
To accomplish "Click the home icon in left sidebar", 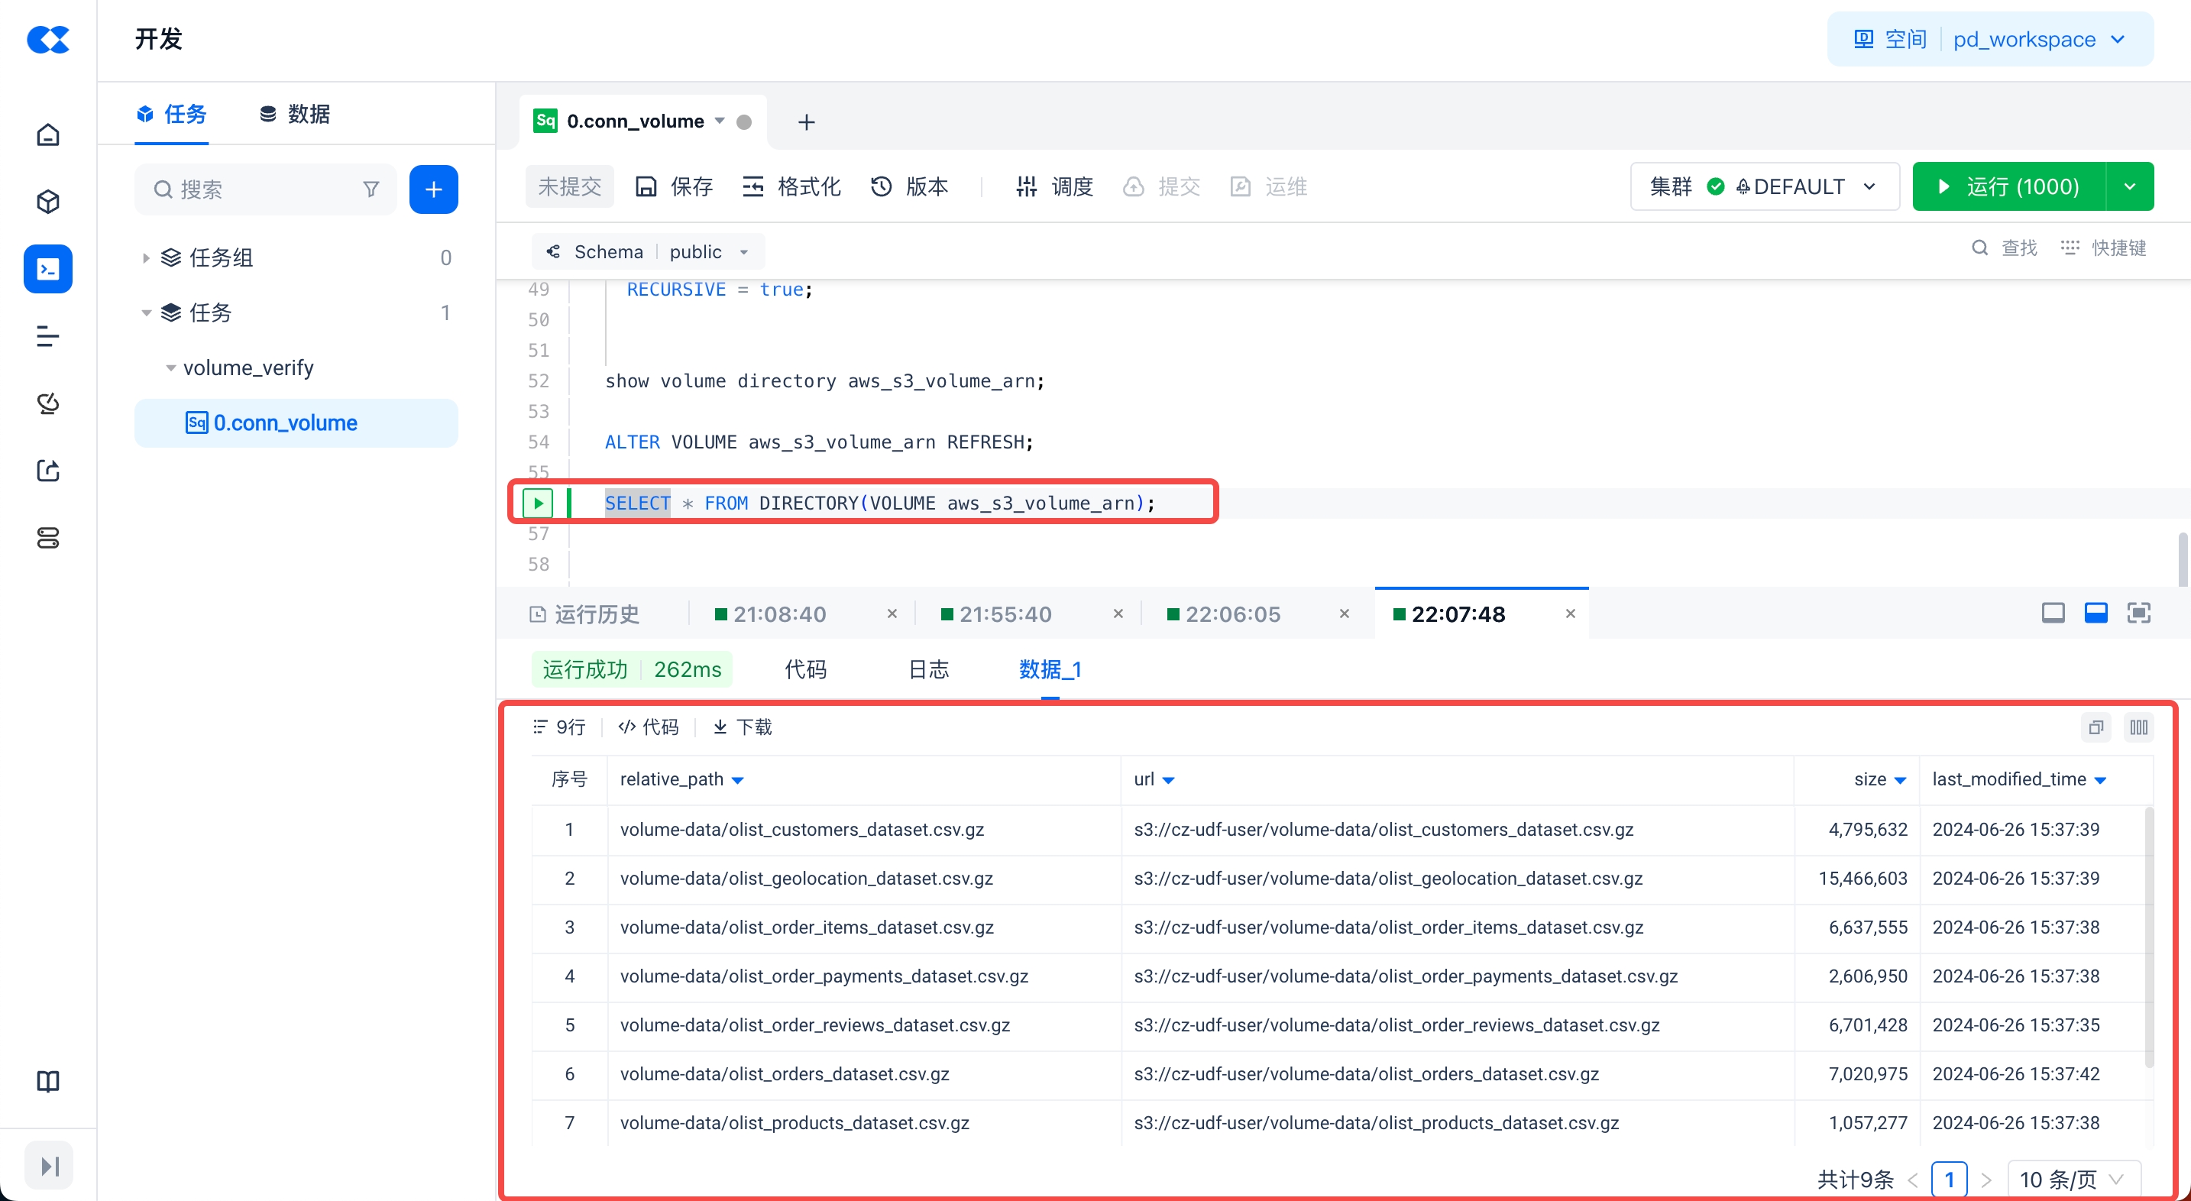I will (47, 135).
